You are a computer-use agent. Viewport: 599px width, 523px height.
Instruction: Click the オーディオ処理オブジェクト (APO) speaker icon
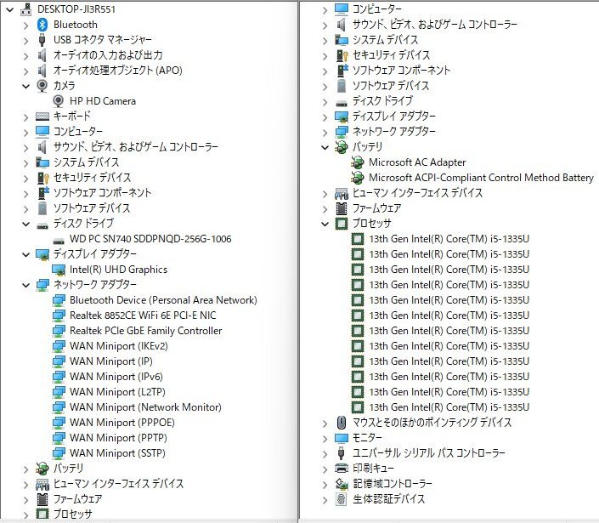pyautogui.click(x=42, y=71)
